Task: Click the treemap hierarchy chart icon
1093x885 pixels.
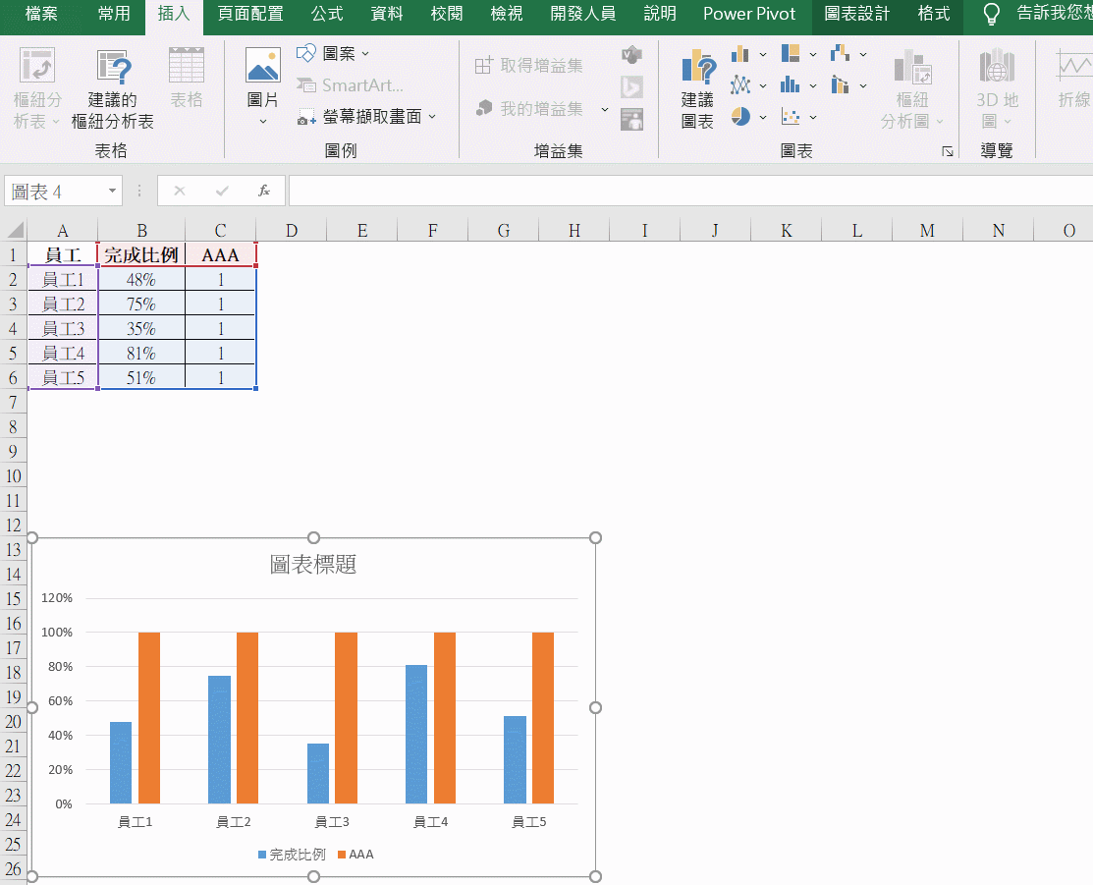Action: (x=791, y=54)
